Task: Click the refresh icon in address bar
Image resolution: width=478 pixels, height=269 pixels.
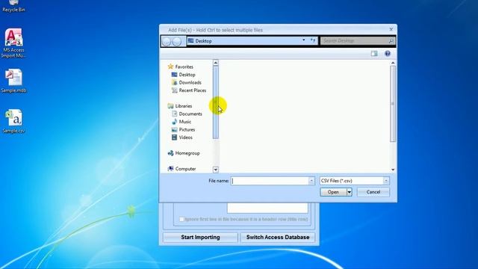Action: click(x=313, y=40)
